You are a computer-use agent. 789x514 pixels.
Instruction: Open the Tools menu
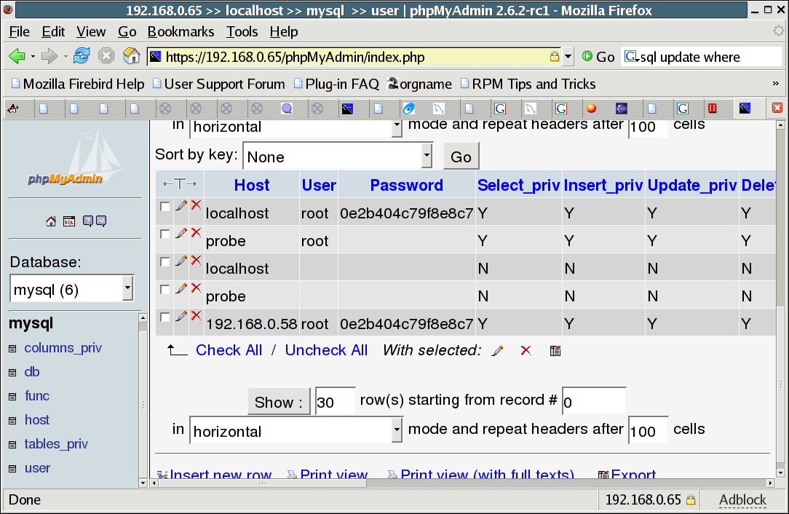point(242,31)
